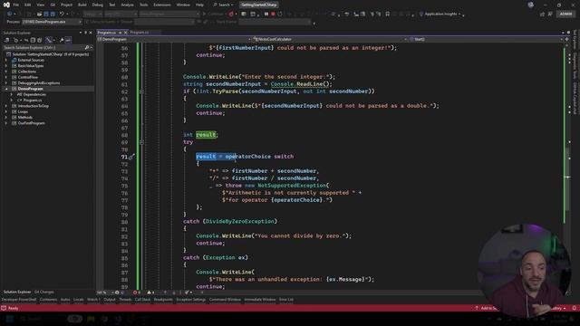The width and height of the screenshot is (580, 326).
Task: Open the Start() member navigation dropdown
Action: (x=486, y=39)
